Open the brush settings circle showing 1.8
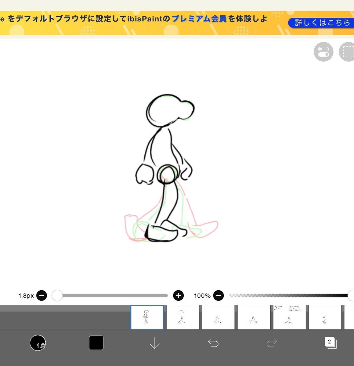The image size is (354, 366). click(x=38, y=343)
